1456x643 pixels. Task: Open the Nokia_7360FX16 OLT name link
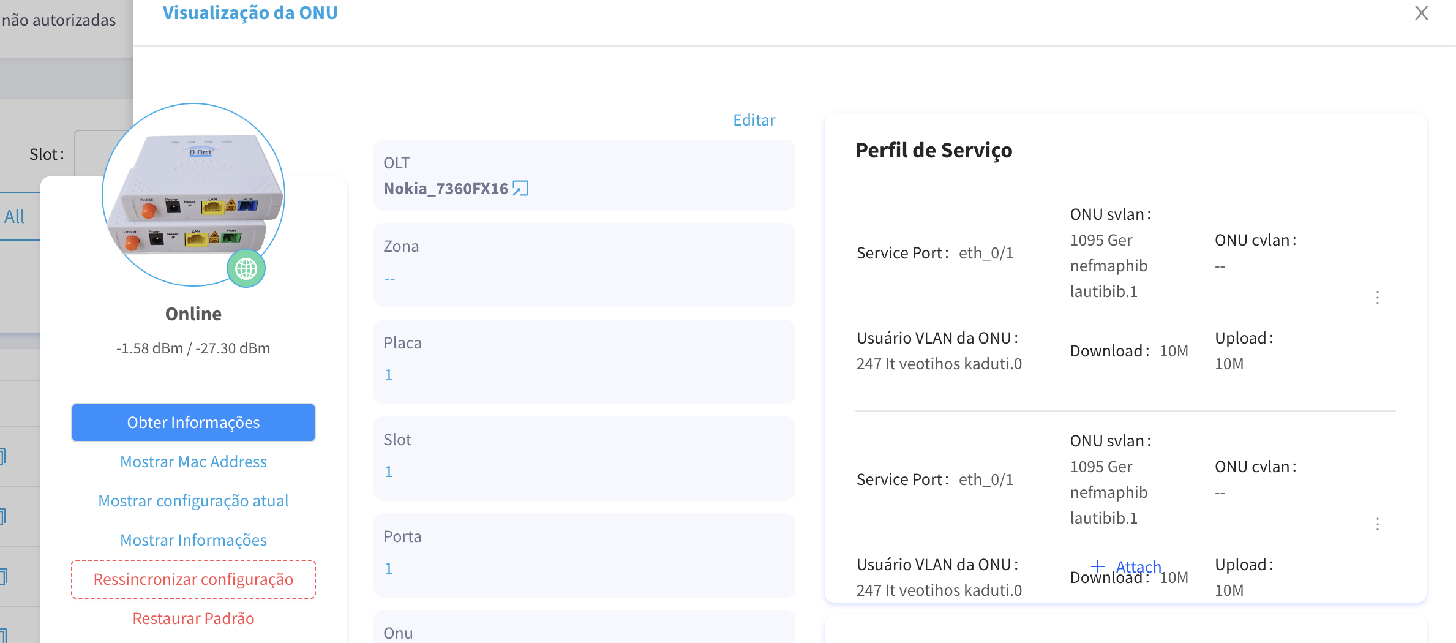click(x=446, y=189)
